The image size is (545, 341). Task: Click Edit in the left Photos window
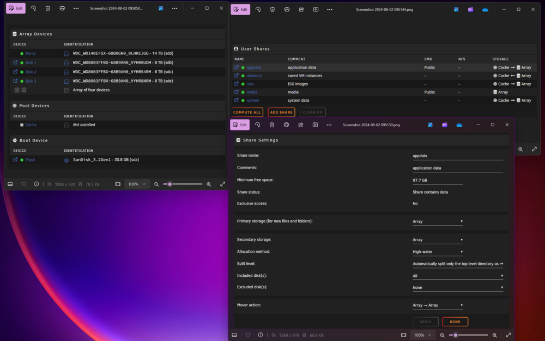click(16, 8)
